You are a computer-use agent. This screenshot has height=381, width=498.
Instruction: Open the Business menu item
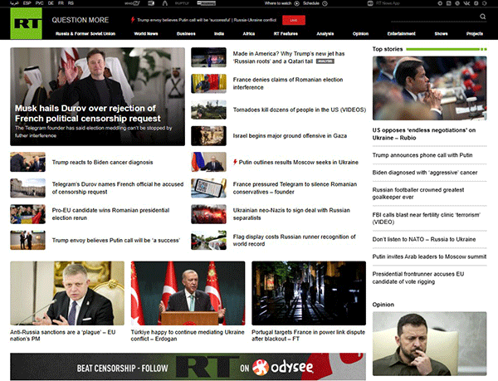(x=186, y=34)
